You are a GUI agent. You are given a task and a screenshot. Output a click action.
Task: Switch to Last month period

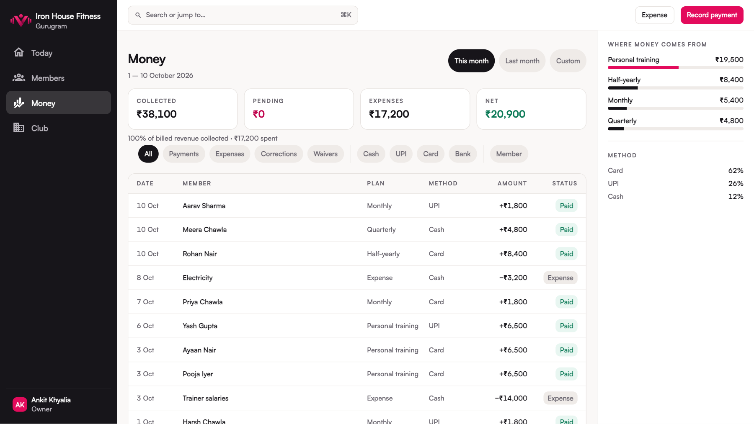pyautogui.click(x=522, y=61)
